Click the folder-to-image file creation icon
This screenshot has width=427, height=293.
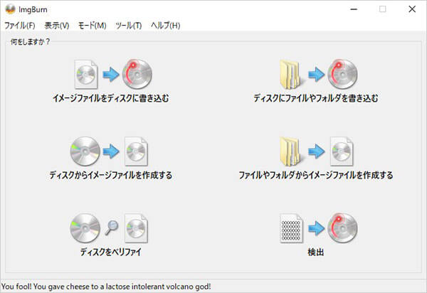tap(317, 151)
